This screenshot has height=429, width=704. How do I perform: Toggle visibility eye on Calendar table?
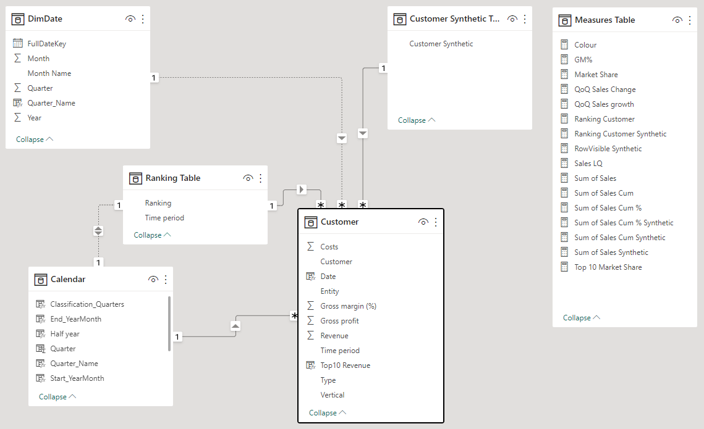153,279
